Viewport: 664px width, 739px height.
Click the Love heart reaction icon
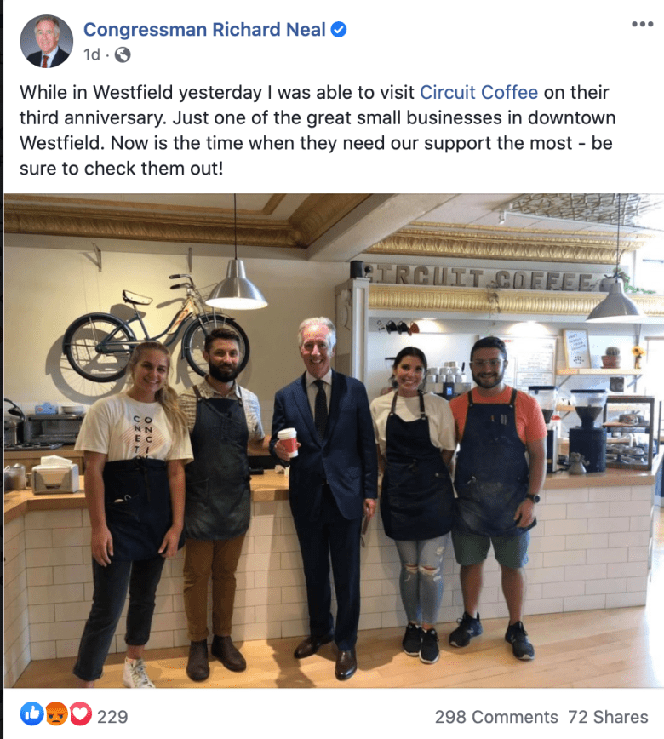point(81,714)
